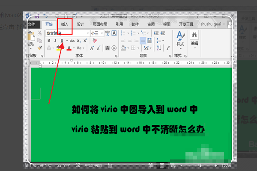Switch to the 视图 View tab
257x171 pixels.
click(167, 24)
